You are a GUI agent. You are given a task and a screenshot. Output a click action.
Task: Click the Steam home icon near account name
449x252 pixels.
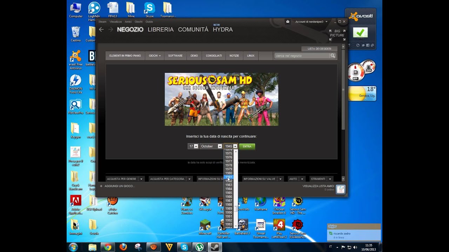click(288, 21)
